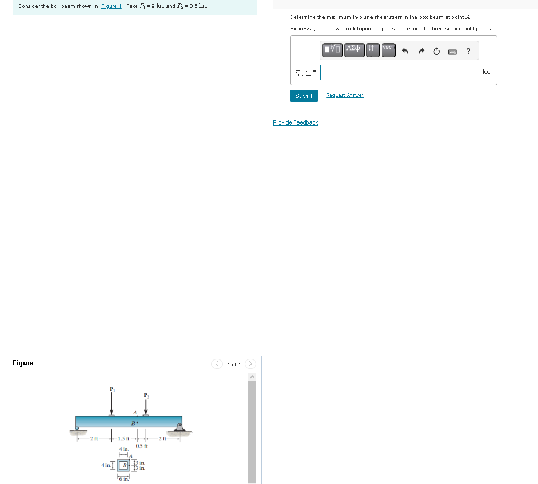The width and height of the screenshot is (538, 484).
Task: Reset the answer field using the reset icon
Action: click(436, 51)
